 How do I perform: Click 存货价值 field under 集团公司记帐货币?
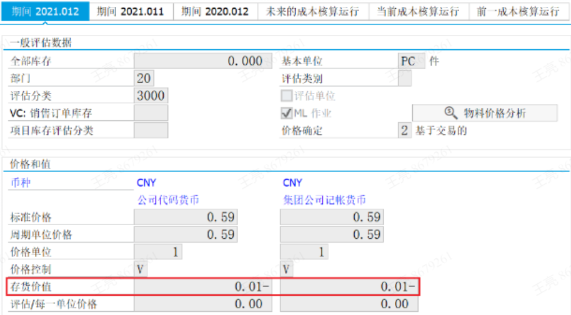(349, 287)
